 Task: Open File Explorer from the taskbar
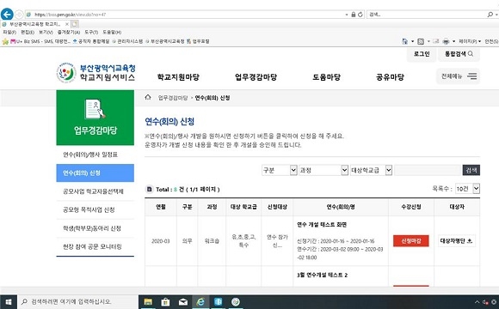pos(148,302)
